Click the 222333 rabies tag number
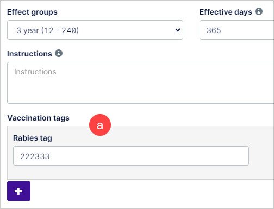 (35, 156)
